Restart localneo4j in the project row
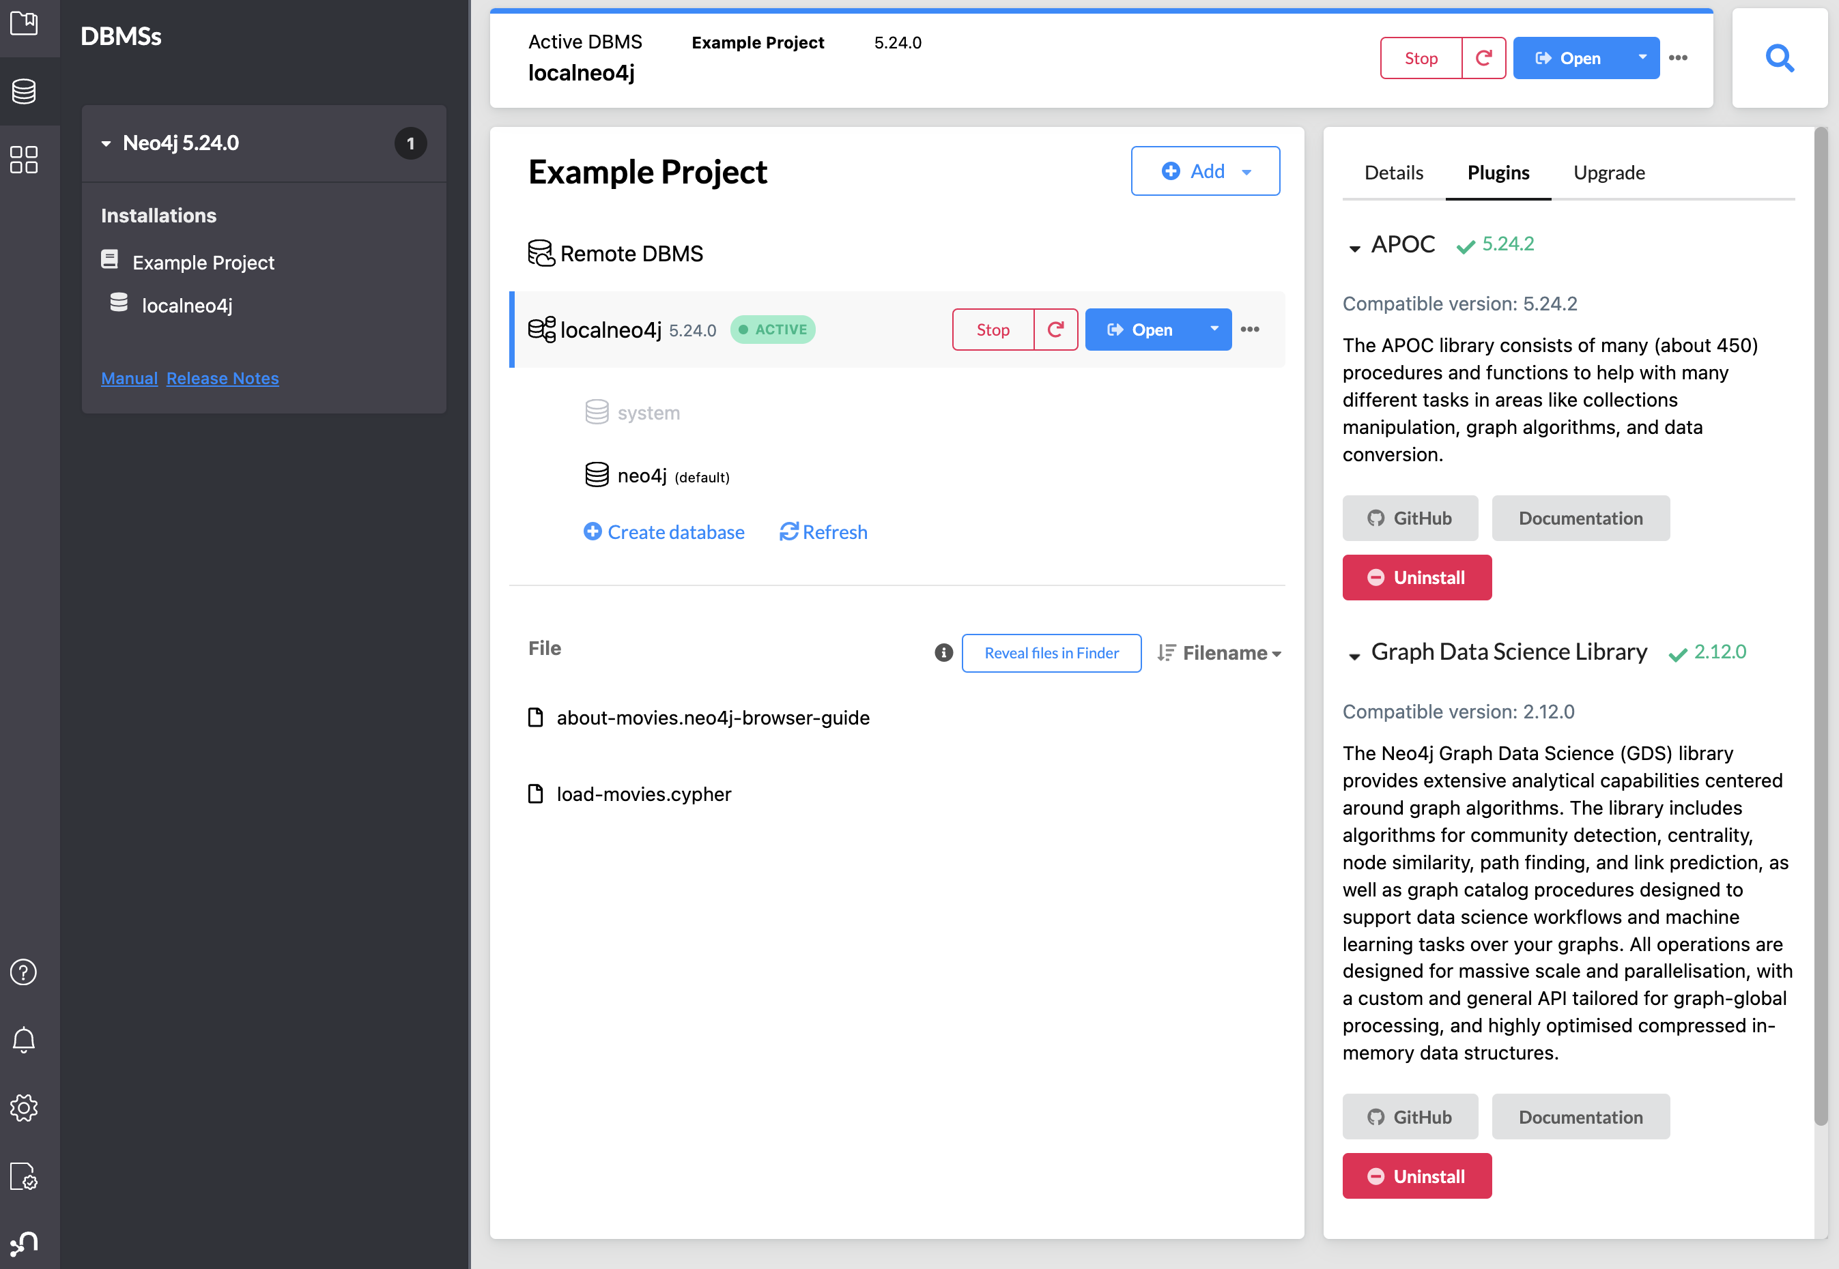Image resolution: width=1839 pixels, height=1269 pixels. coord(1055,329)
